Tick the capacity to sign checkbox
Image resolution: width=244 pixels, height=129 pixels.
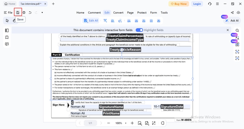[72, 103]
